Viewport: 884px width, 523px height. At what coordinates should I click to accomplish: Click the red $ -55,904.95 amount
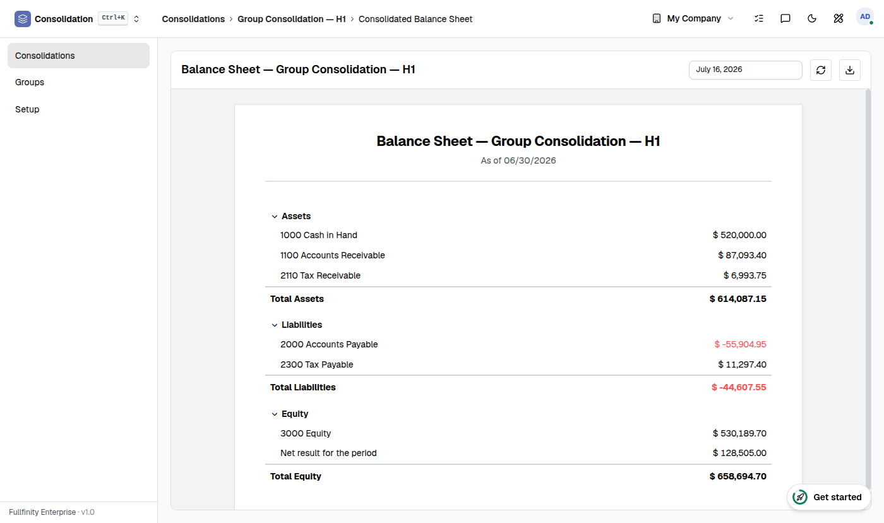click(x=740, y=344)
